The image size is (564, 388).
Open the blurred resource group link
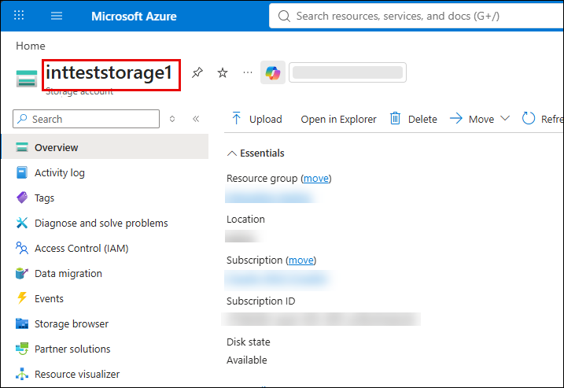click(270, 198)
